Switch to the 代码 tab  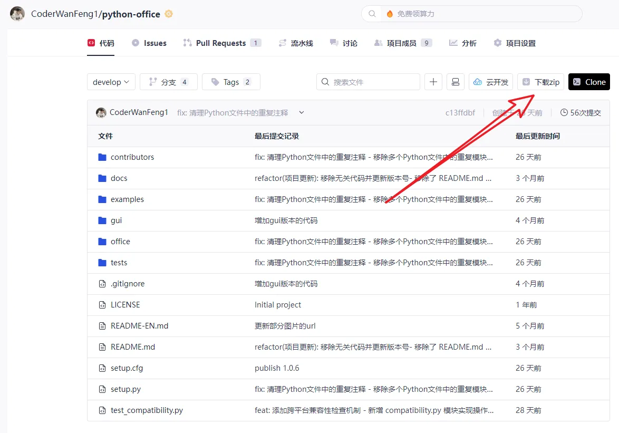tap(101, 43)
